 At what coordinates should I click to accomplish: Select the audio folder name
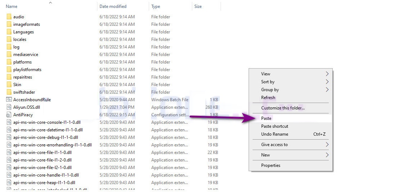tap(19, 17)
